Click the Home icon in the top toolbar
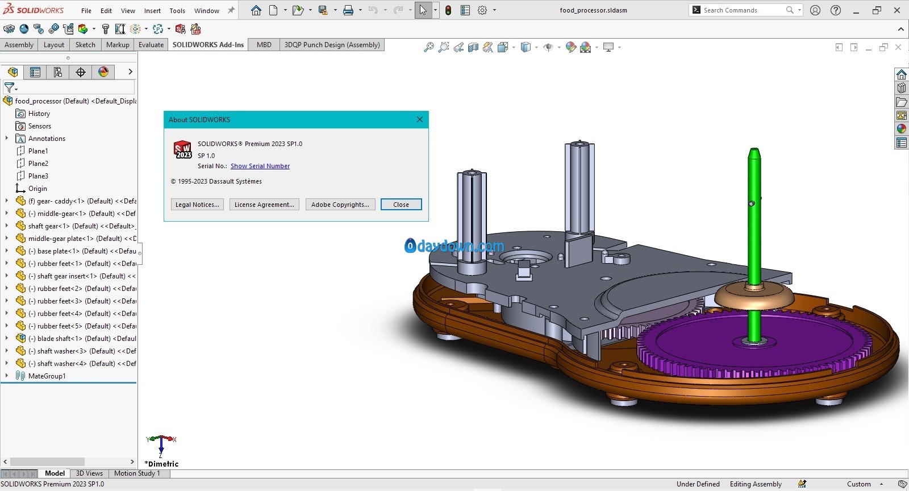The image size is (909, 491). (256, 10)
